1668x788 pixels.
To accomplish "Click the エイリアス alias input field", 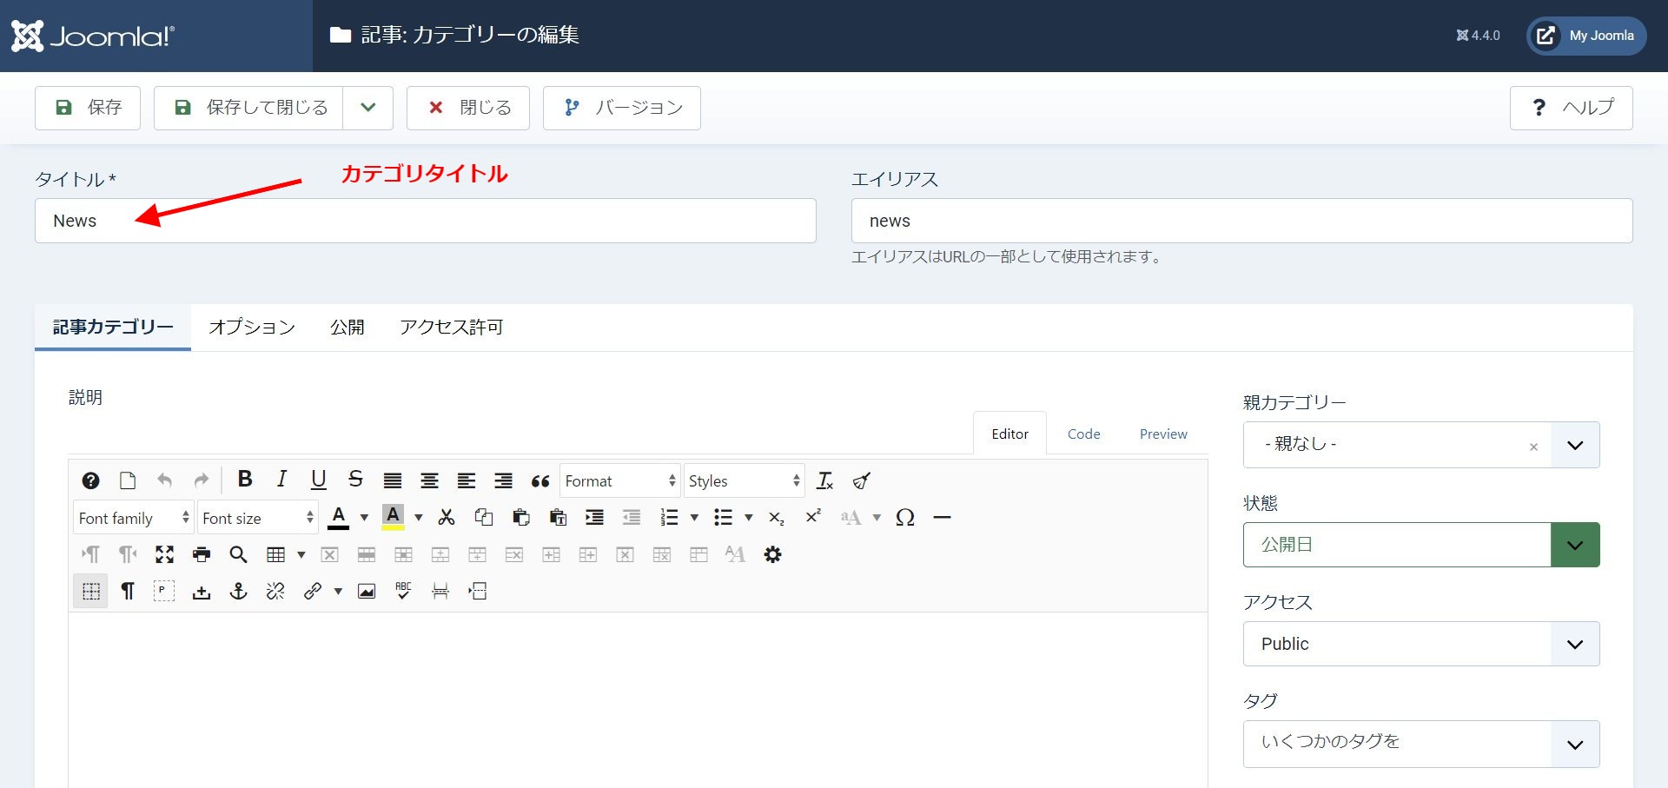I will point(1241,221).
